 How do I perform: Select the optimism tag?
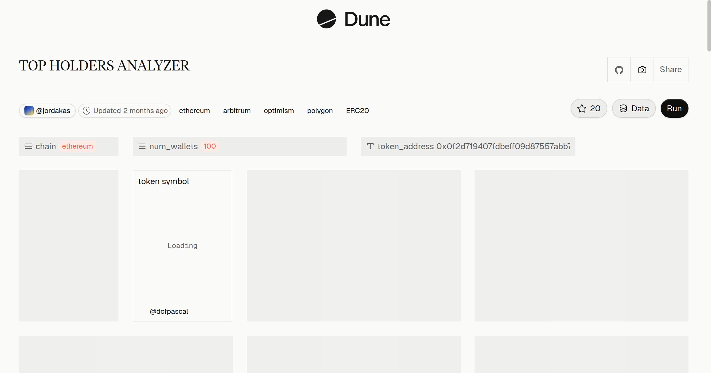(279, 111)
